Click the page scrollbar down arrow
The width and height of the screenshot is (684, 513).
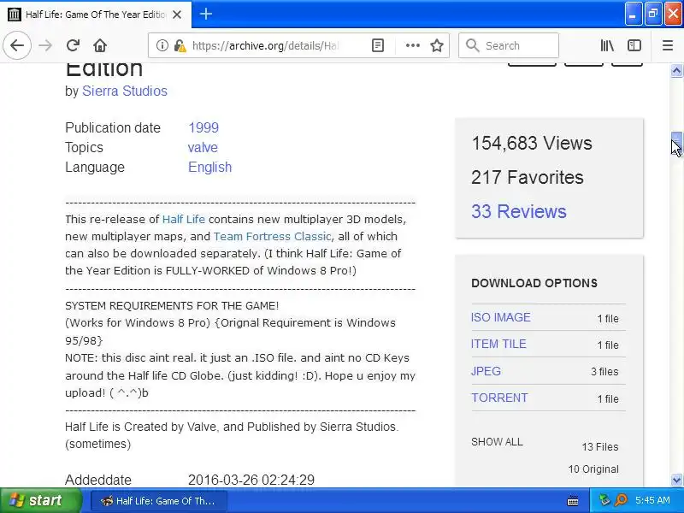click(676, 480)
